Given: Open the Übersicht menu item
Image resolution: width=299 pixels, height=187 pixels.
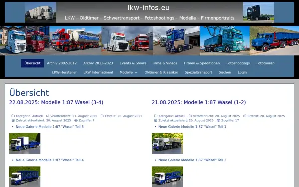Looking at the screenshot, I should pyautogui.click(x=32, y=63).
